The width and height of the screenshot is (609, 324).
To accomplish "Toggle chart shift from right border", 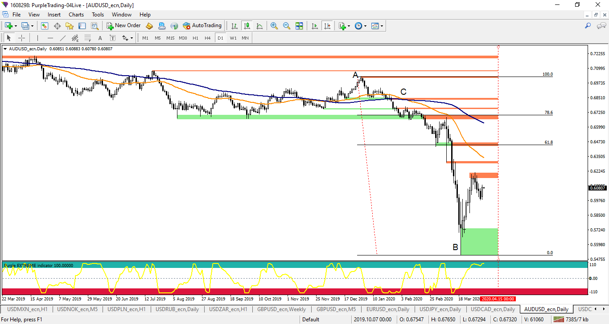I will click(x=327, y=26).
